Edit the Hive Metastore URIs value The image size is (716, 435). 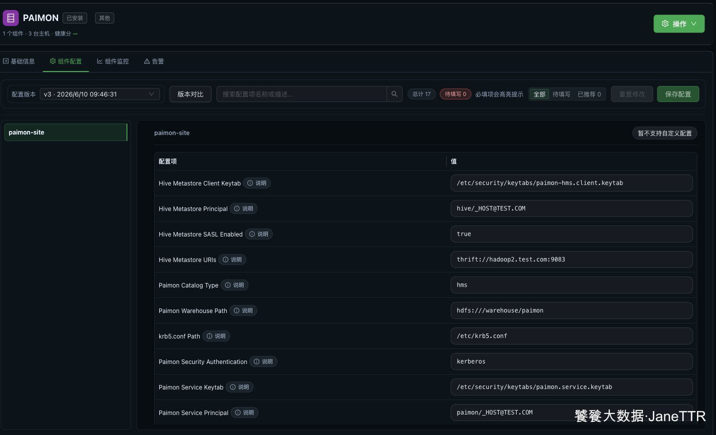[x=571, y=259]
